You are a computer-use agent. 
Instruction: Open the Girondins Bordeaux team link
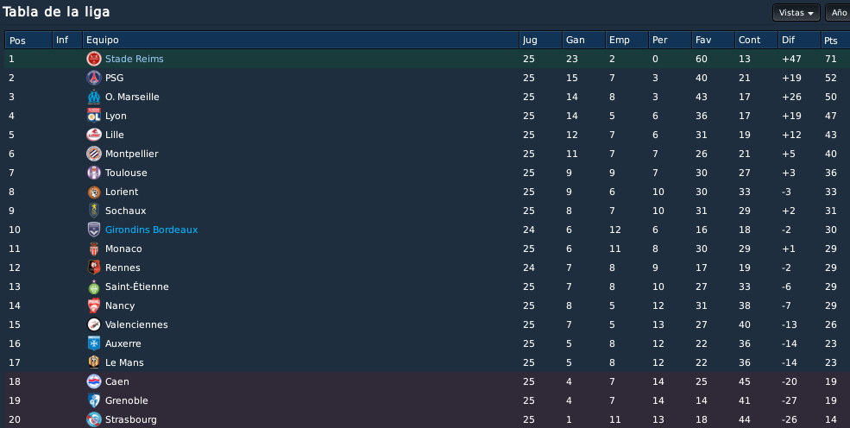151,230
